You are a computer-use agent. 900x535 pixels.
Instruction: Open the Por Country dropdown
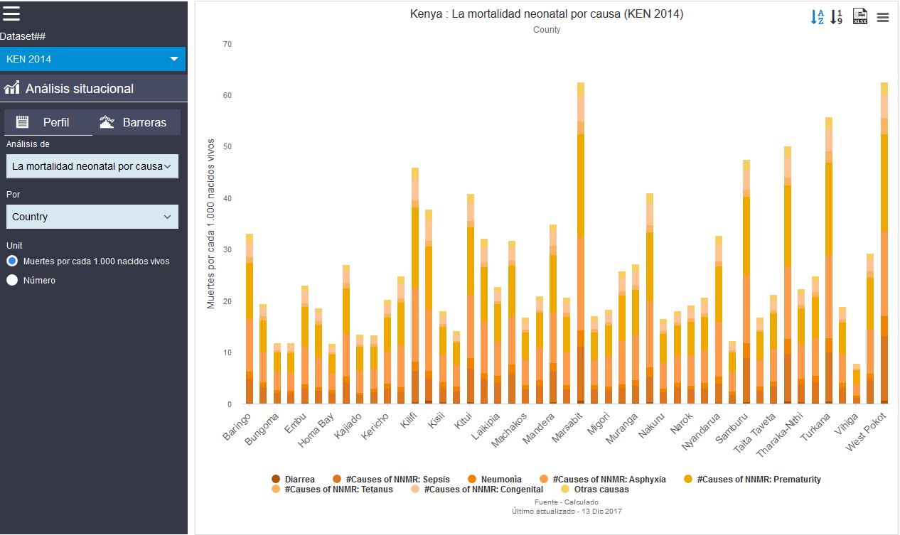pos(92,217)
